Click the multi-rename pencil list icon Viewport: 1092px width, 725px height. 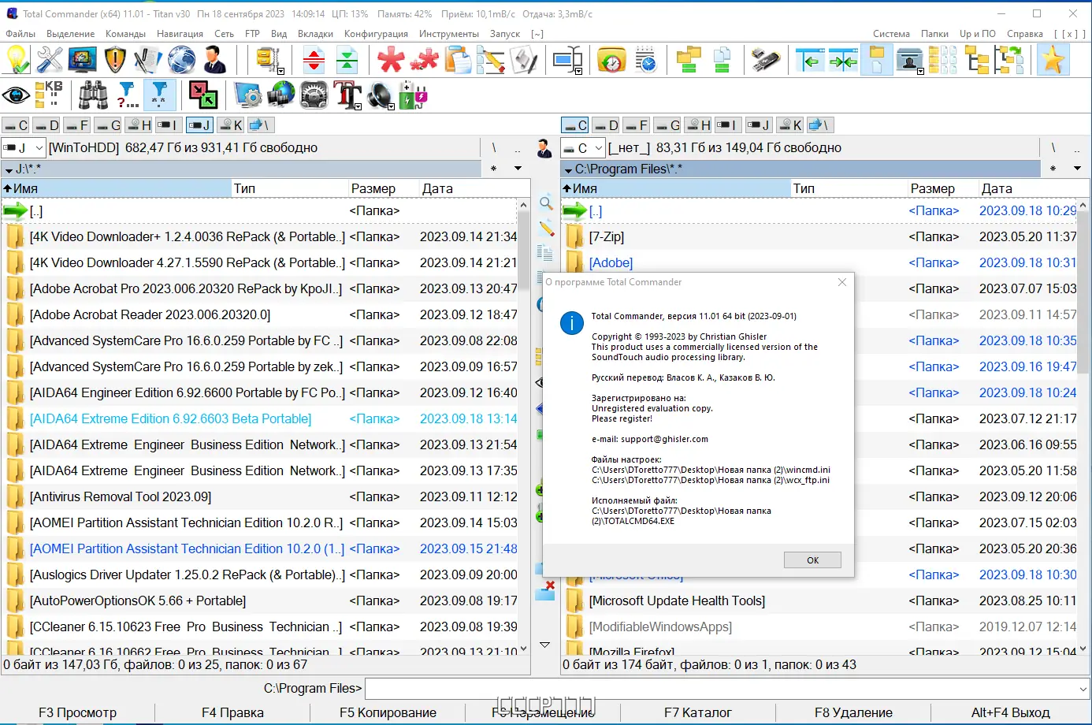[x=490, y=60]
